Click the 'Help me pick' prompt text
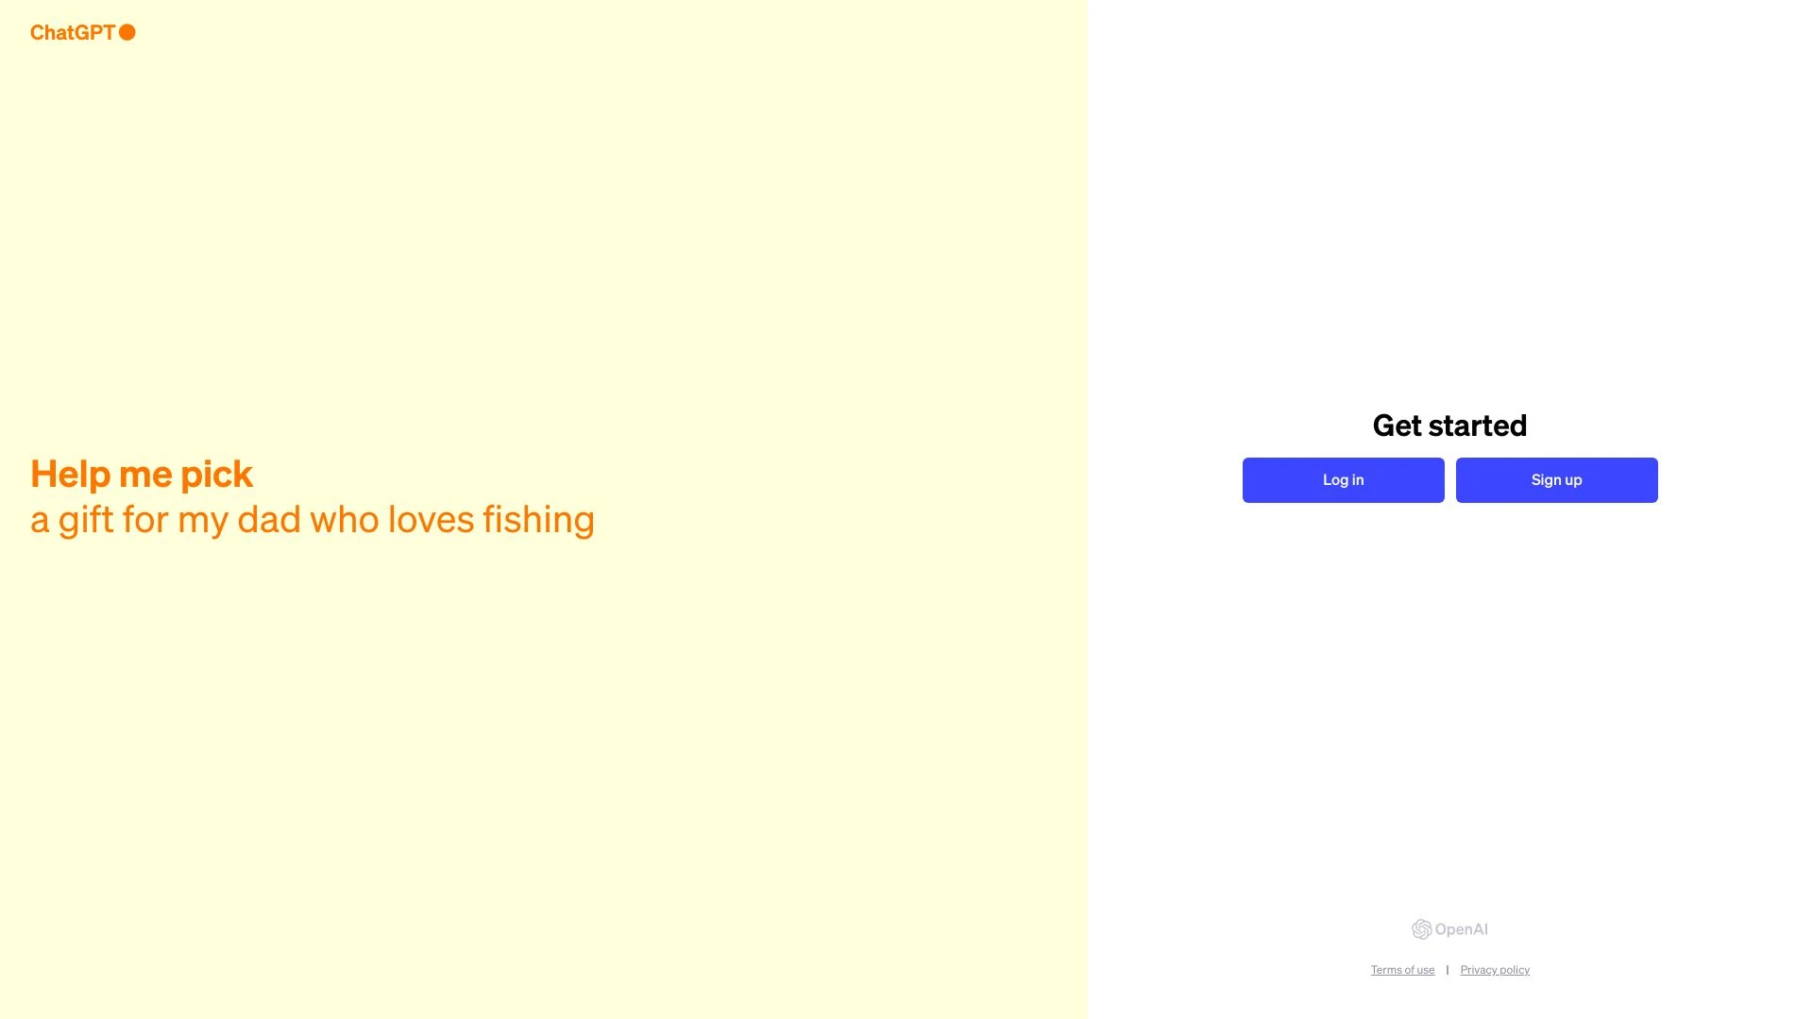Image resolution: width=1813 pixels, height=1019 pixels. (x=141, y=473)
